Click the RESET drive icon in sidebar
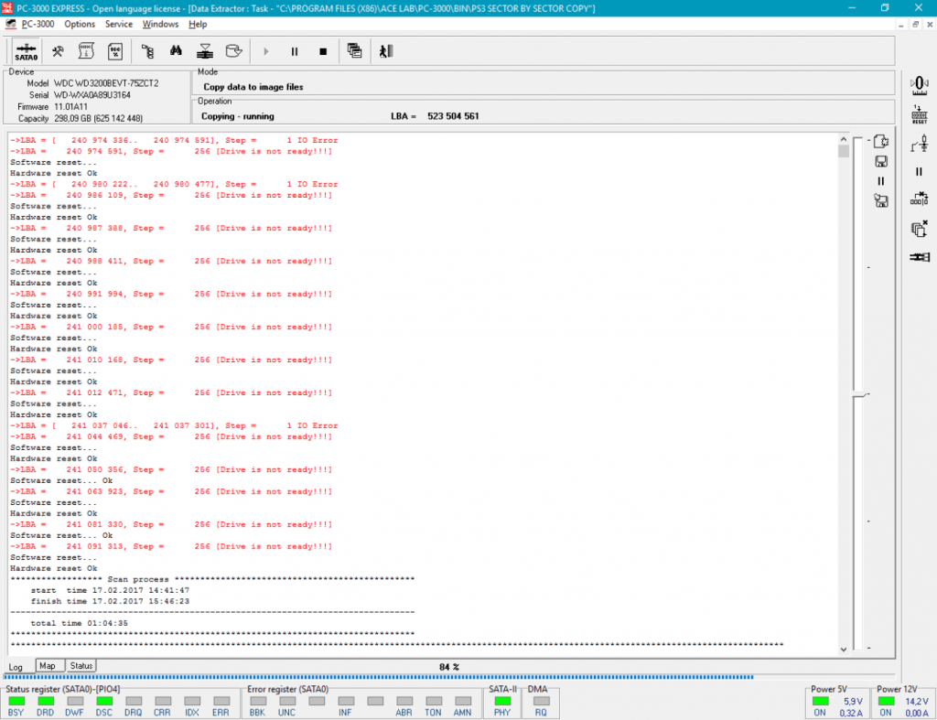Screen dimensions: 937x720 click(919, 114)
